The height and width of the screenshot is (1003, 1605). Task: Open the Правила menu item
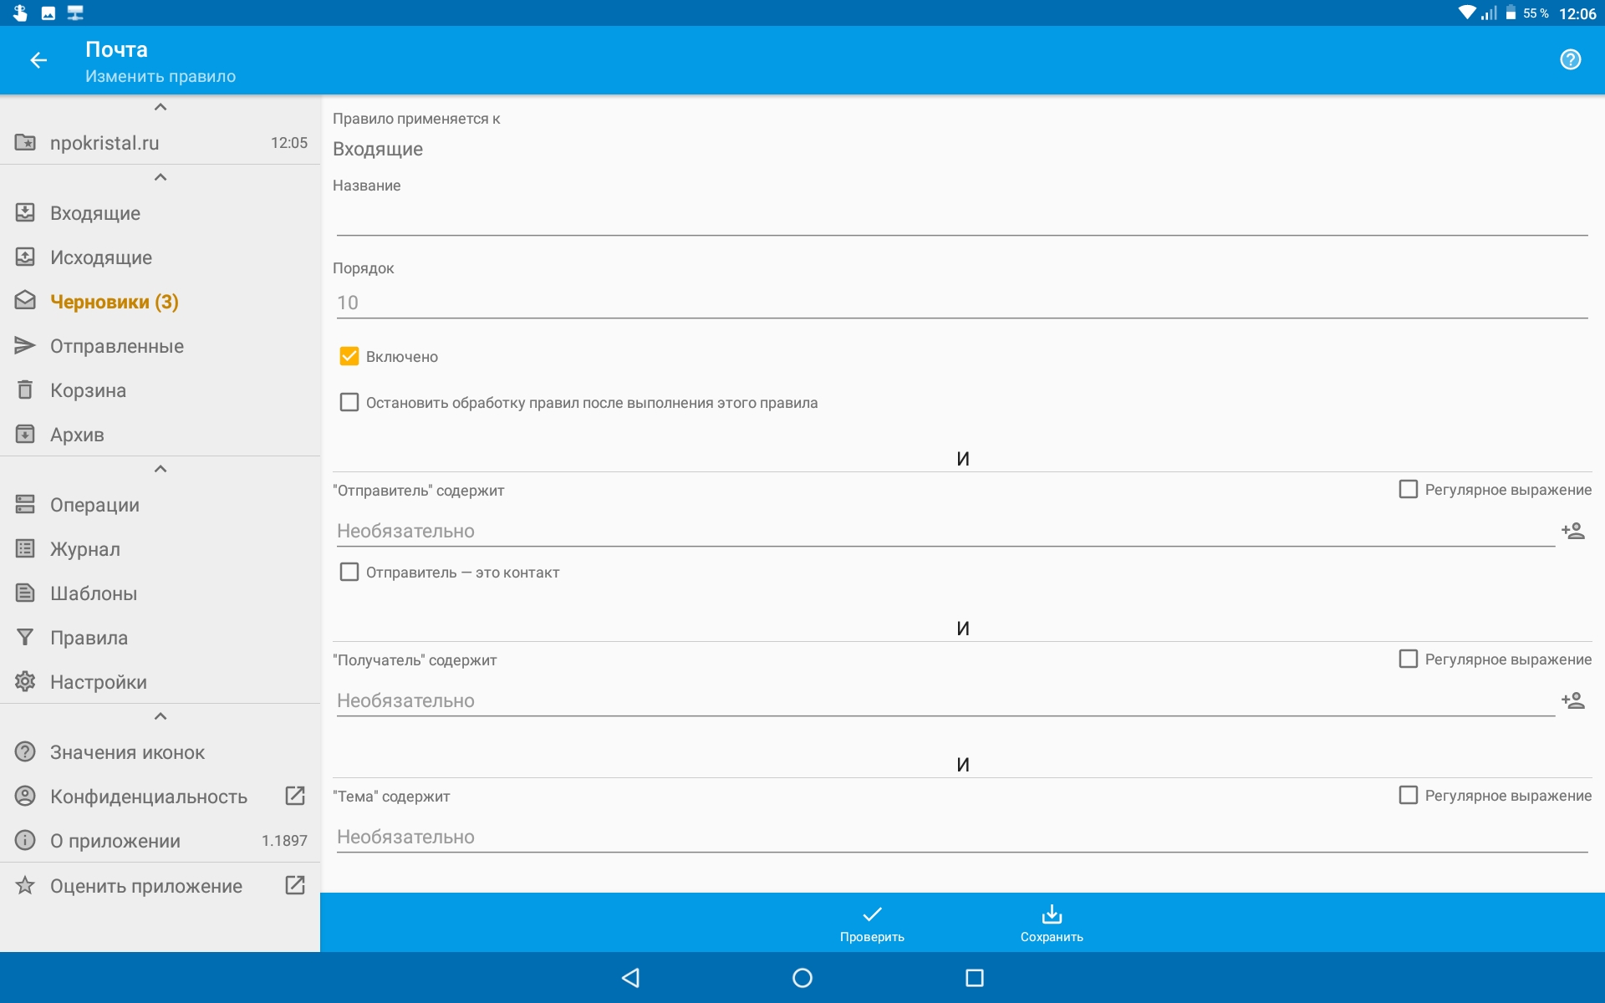[89, 638]
